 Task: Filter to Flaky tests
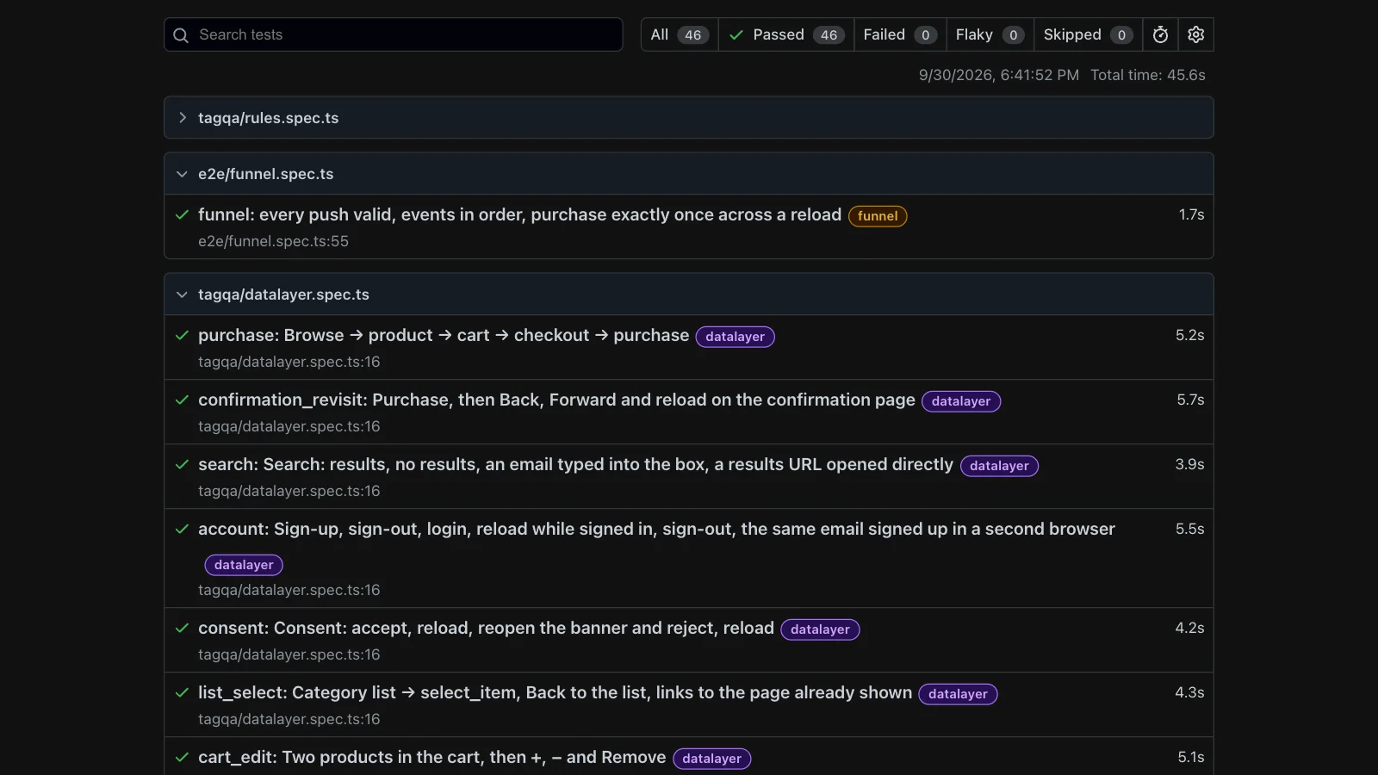[x=990, y=34]
